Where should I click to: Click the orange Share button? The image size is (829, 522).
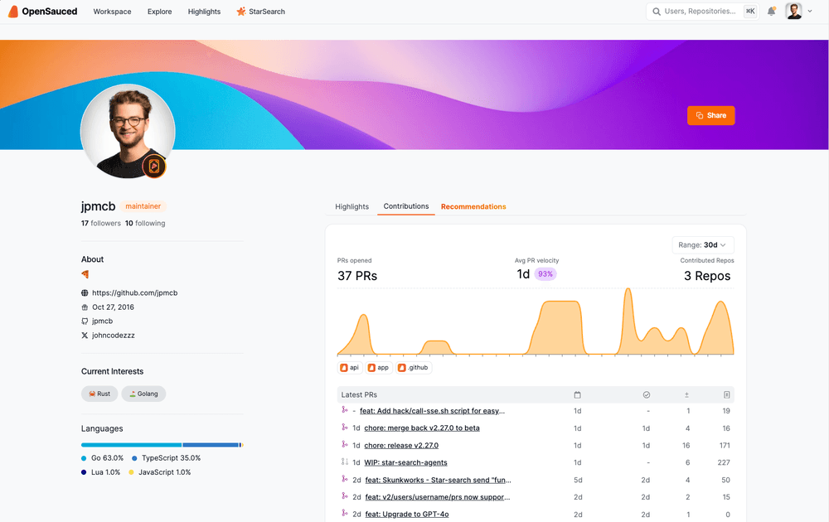(710, 115)
